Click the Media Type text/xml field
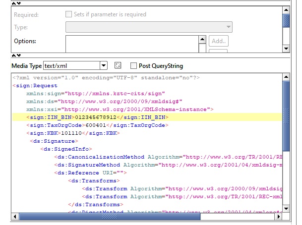The width and height of the screenshot is (302, 225). pos(71,65)
